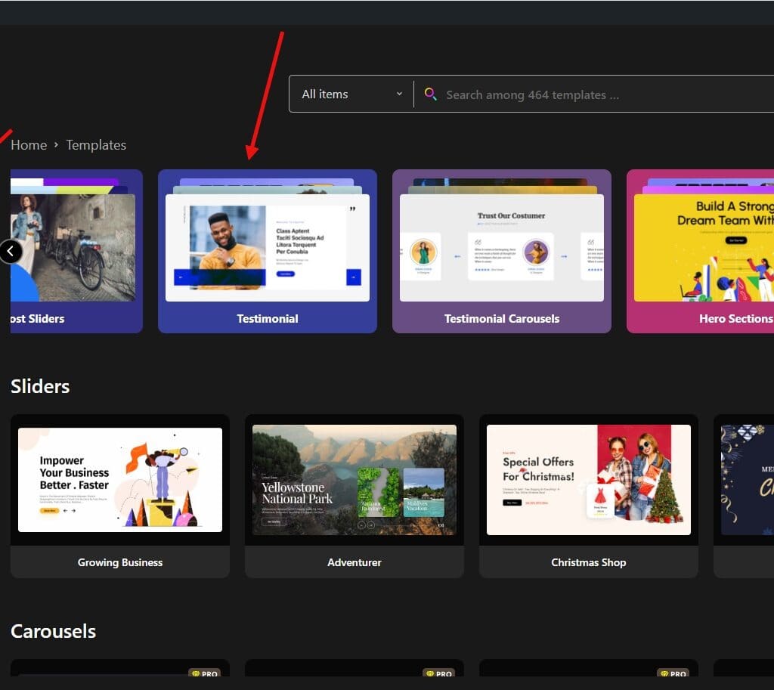Click PRO badge on second carousel template

(x=438, y=673)
